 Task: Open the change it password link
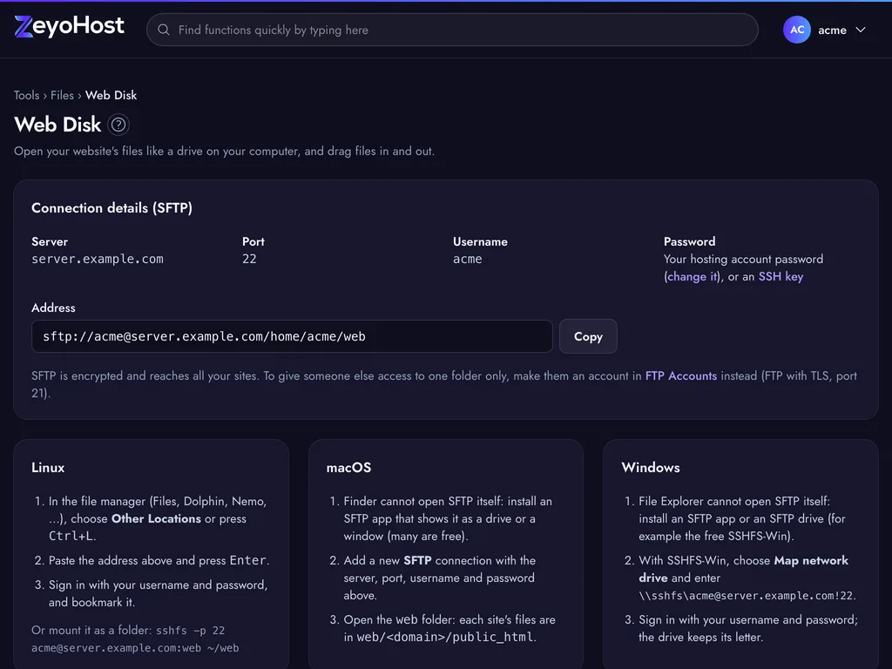(x=692, y=276)
